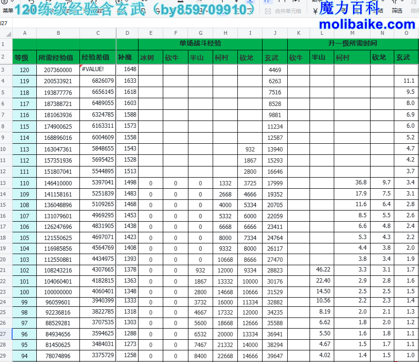
Task: Click the cell containing 84934656
Action: tap(58, 334)
